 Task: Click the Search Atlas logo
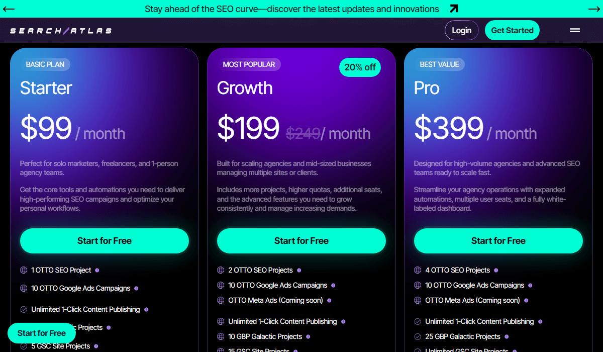click(x=61, y=31)
